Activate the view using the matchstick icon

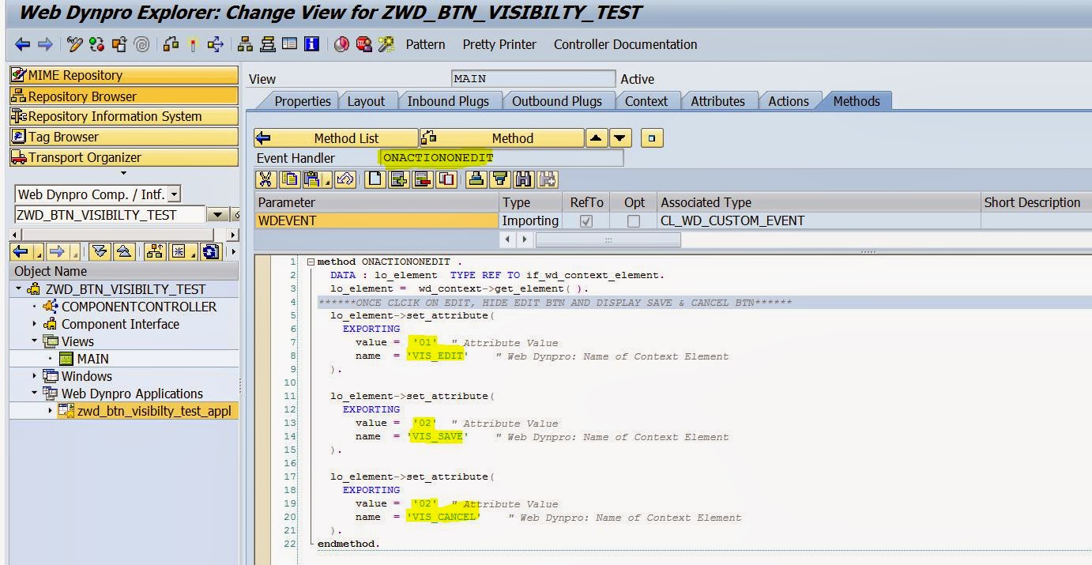click(x=192, y=44)
